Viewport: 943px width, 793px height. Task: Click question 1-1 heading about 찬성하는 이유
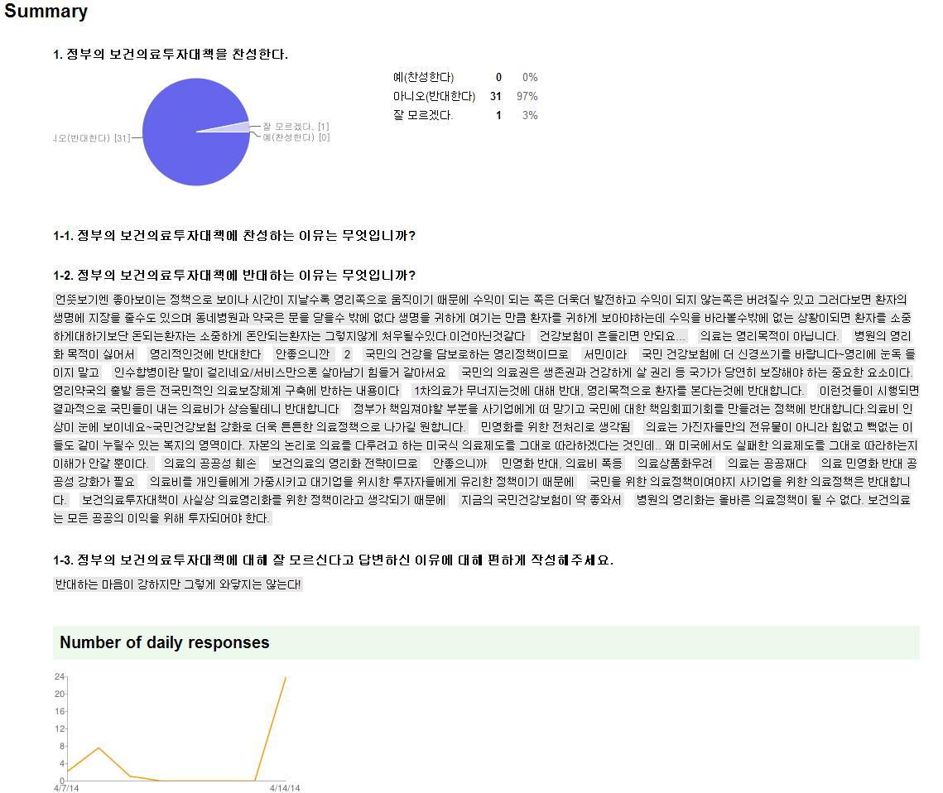(234, 235)
